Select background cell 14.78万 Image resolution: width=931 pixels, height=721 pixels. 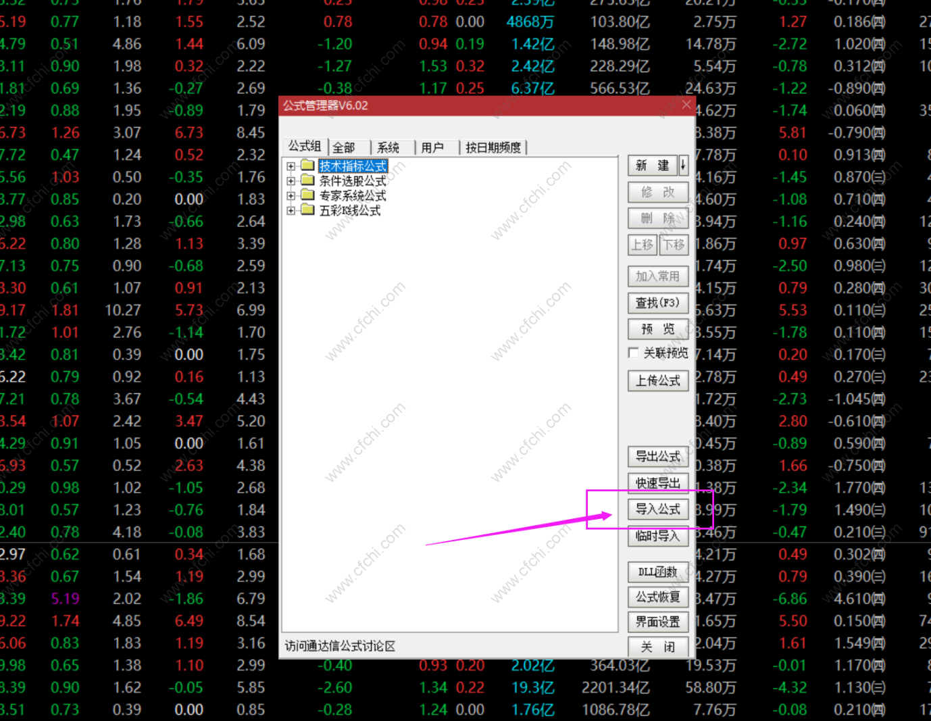tap(711, 44)
